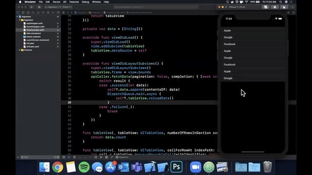The width and height of the screenshot is (312, 175).
Task: Open the Device menu
Action: pyautogui.click(x=57, y=2)
